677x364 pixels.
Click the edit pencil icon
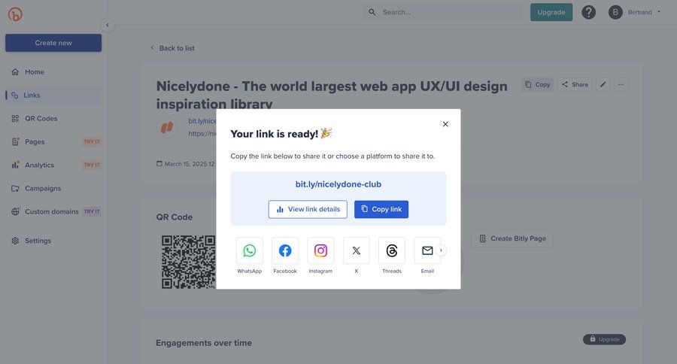603,85
